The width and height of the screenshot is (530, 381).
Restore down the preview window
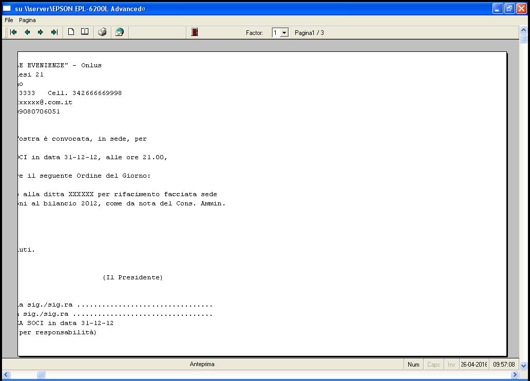tap(509, 8)
